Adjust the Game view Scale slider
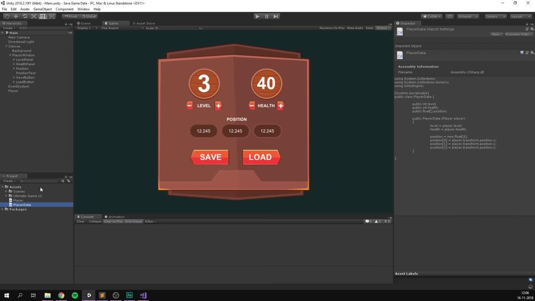Image resolution: width=535 pixels, height=301 pixels. [176, 28]
